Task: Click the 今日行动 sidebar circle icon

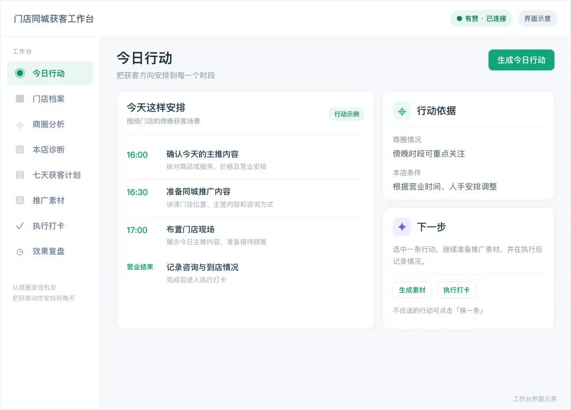Action: coord(20,73)
